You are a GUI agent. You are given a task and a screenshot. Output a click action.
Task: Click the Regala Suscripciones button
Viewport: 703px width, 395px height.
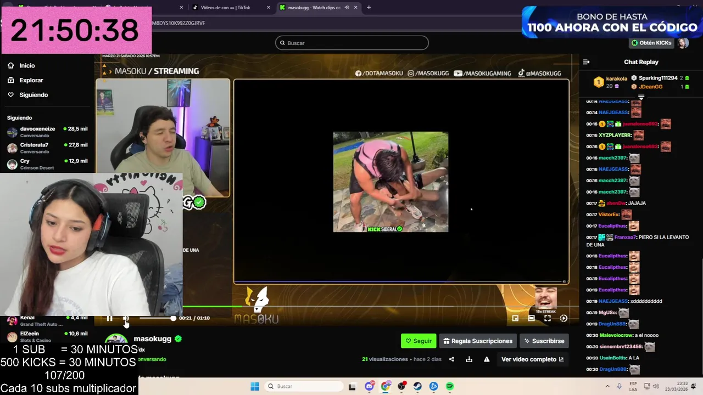coord(478,341)
